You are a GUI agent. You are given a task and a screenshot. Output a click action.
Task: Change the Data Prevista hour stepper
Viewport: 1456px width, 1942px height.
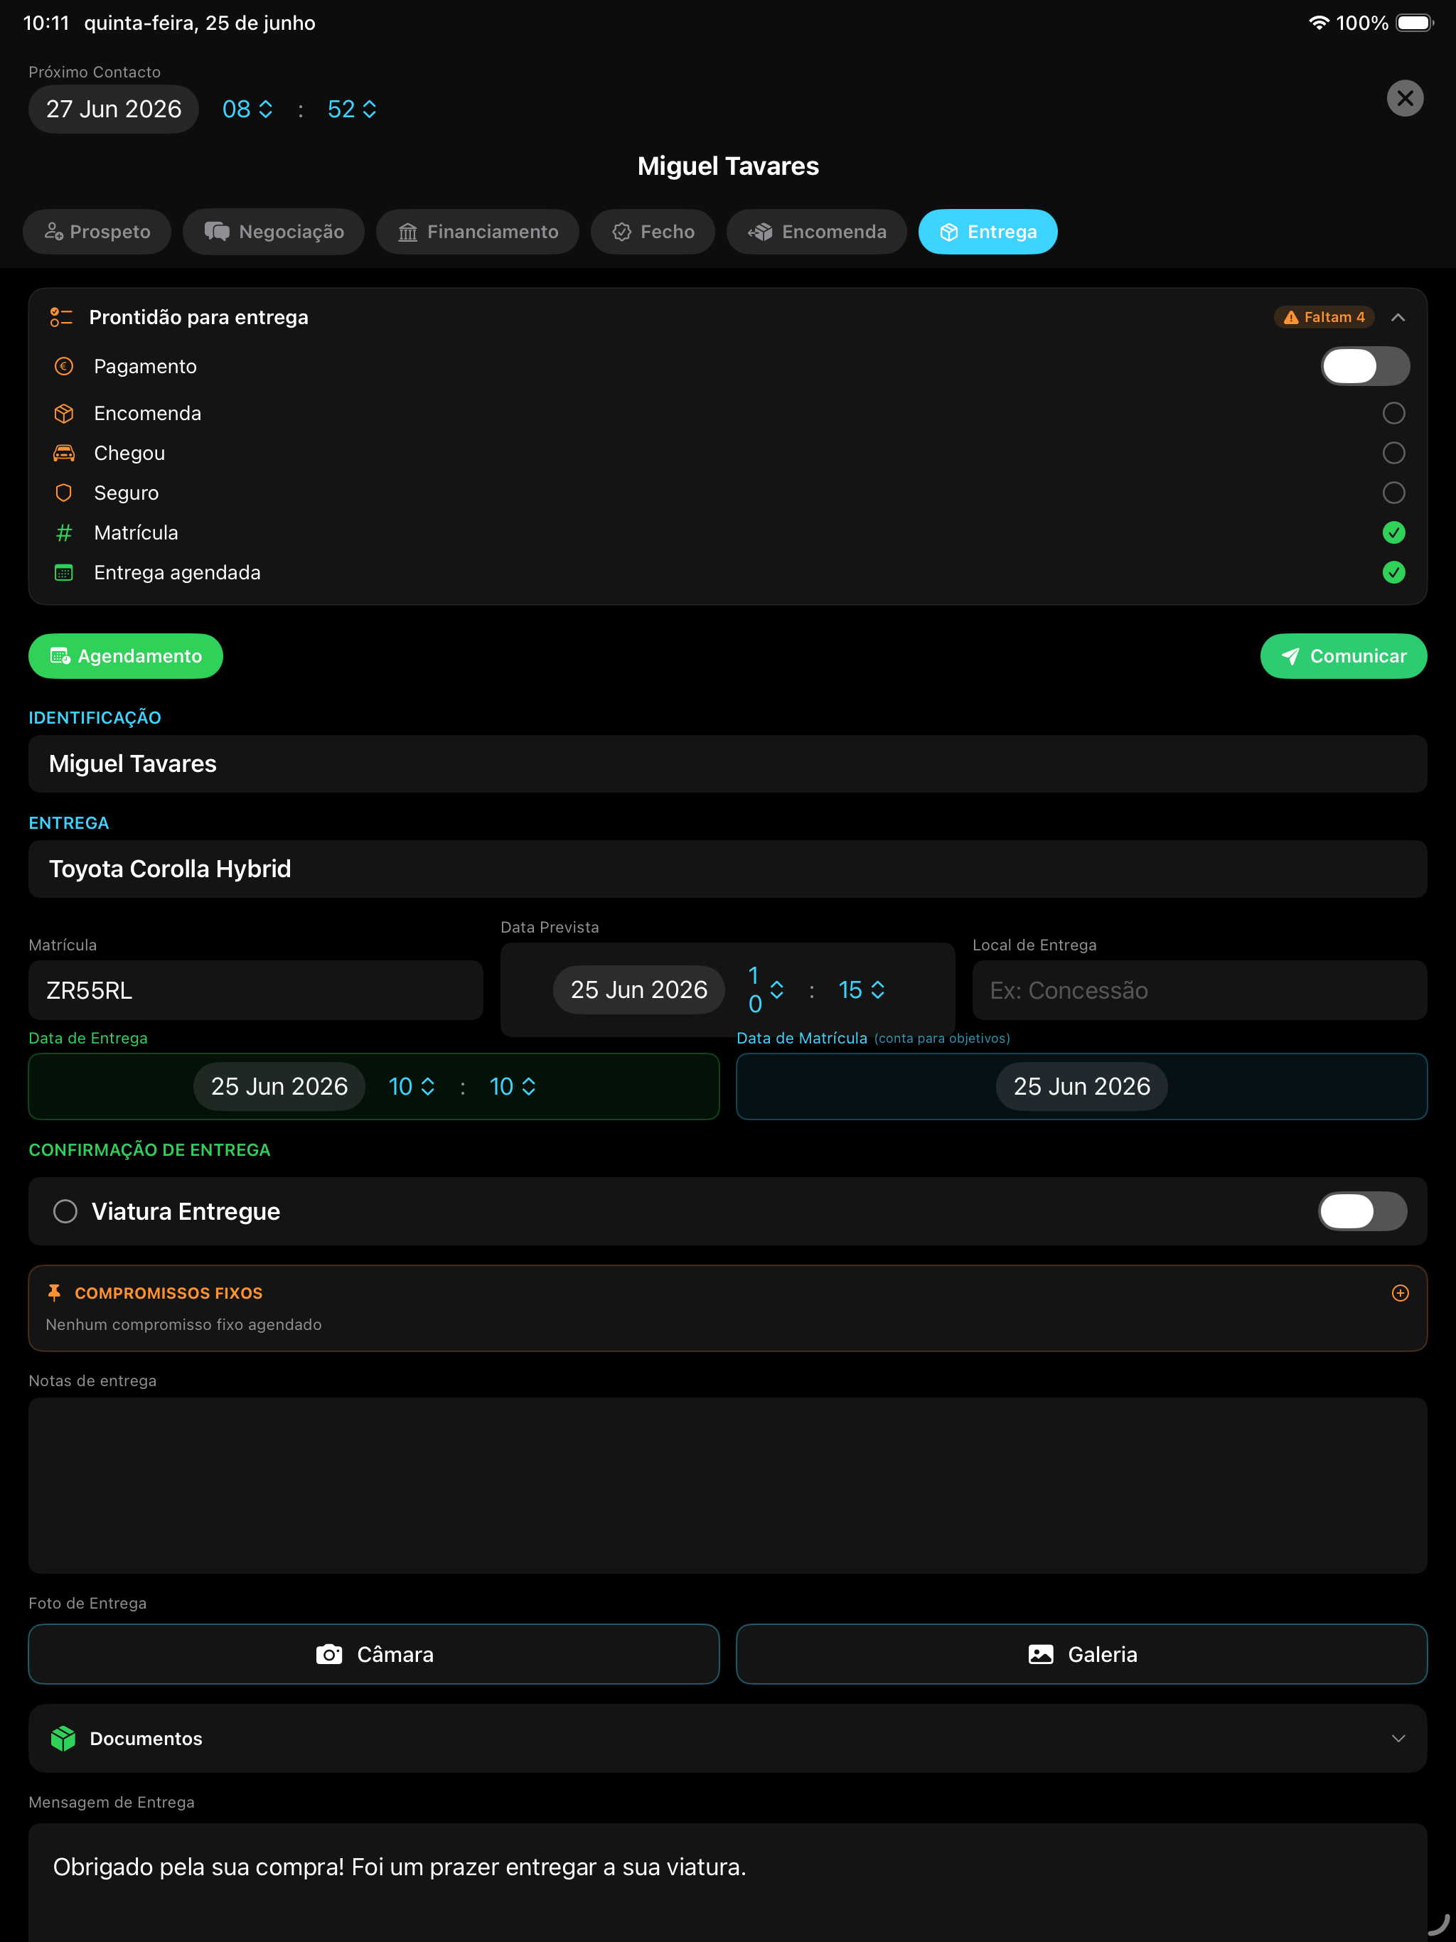[x=765, y=989]
